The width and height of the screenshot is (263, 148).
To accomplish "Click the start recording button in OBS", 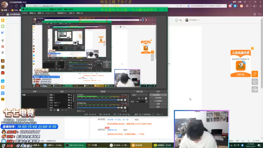I will (x=158, y=98).
